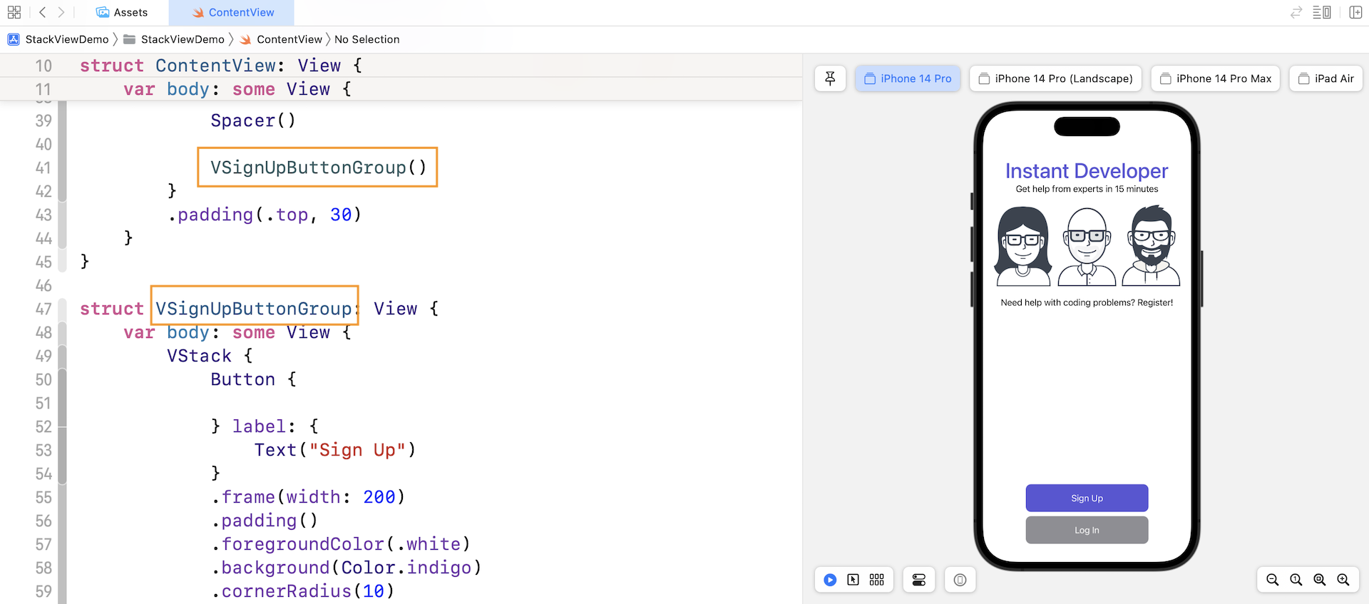Open preview on device options
Viewport: 1369px width, 604px height.
coord(960,580)
